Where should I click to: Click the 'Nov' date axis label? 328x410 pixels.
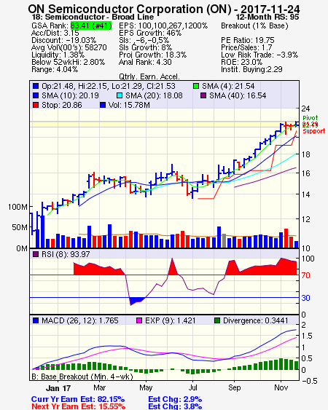281,387
